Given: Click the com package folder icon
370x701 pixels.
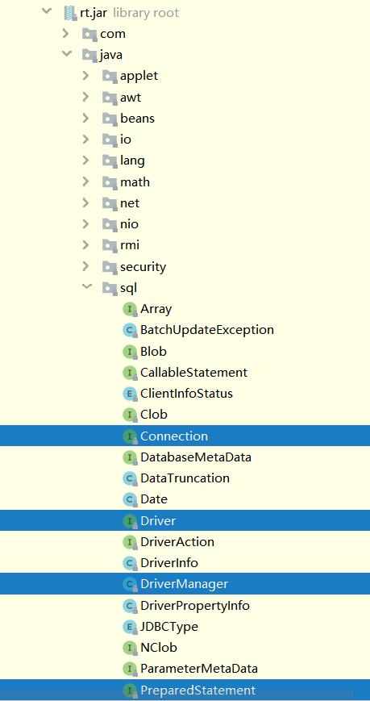Looking at the screenshot, I should click(89, 34).
